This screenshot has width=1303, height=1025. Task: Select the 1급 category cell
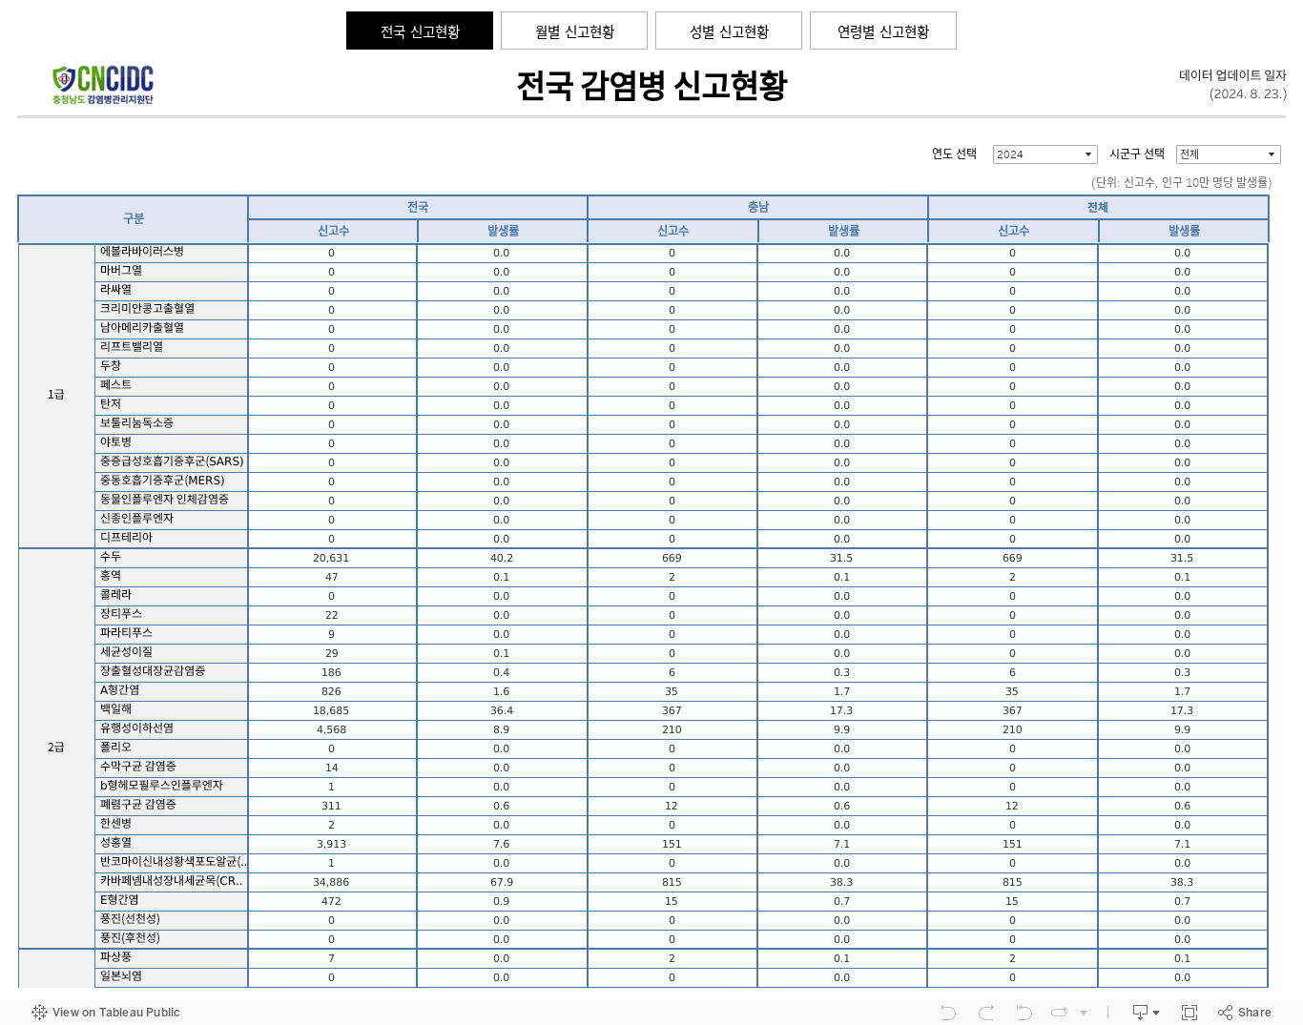[56, 395]
